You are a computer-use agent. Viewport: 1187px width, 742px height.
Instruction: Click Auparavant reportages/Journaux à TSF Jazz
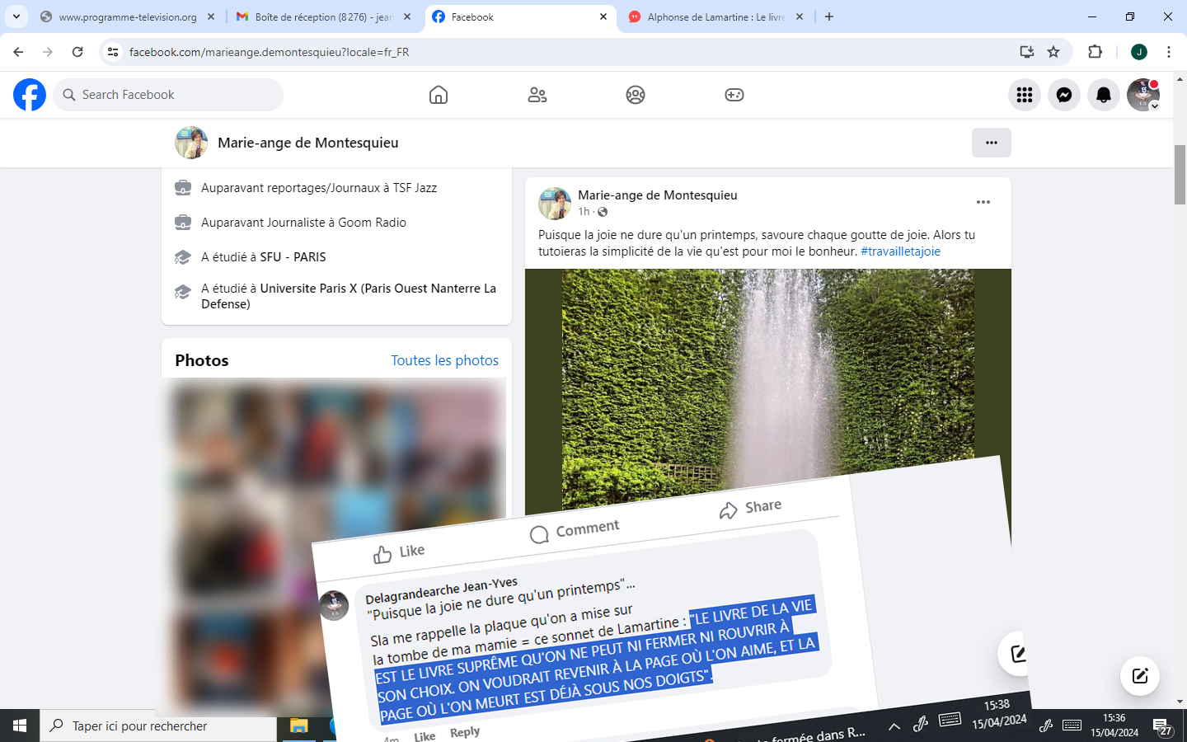tap(319, 188)
